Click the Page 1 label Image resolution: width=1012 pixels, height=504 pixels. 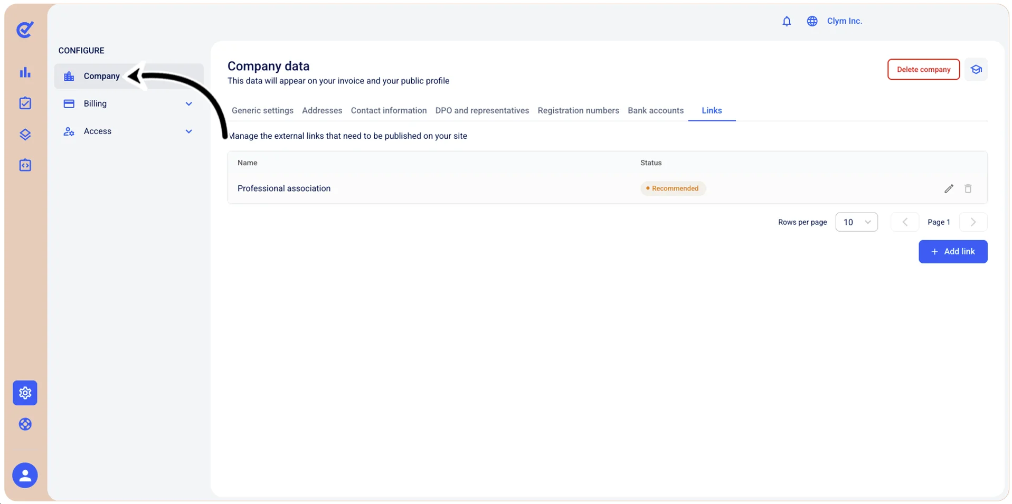[x=939, y=222]
